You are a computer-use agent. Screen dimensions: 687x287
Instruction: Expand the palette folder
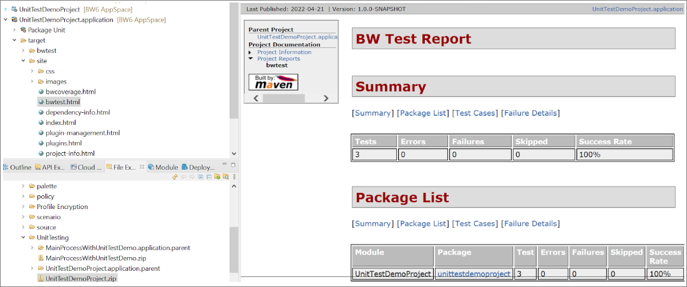tap(23, 186)
